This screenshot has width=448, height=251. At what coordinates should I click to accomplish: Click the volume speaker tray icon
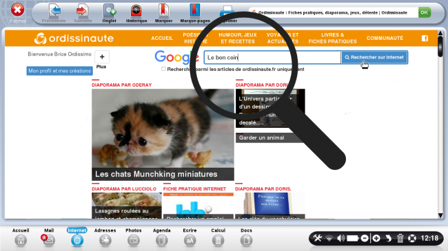(340, 238)
